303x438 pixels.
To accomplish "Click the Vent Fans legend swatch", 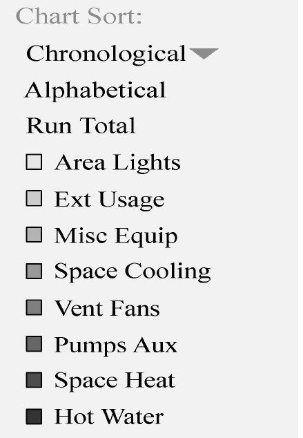I will coord(34,307).
